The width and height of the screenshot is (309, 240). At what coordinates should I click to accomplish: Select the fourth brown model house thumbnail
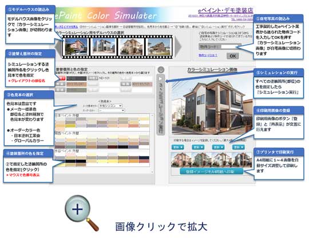click(x=159, y=47)
